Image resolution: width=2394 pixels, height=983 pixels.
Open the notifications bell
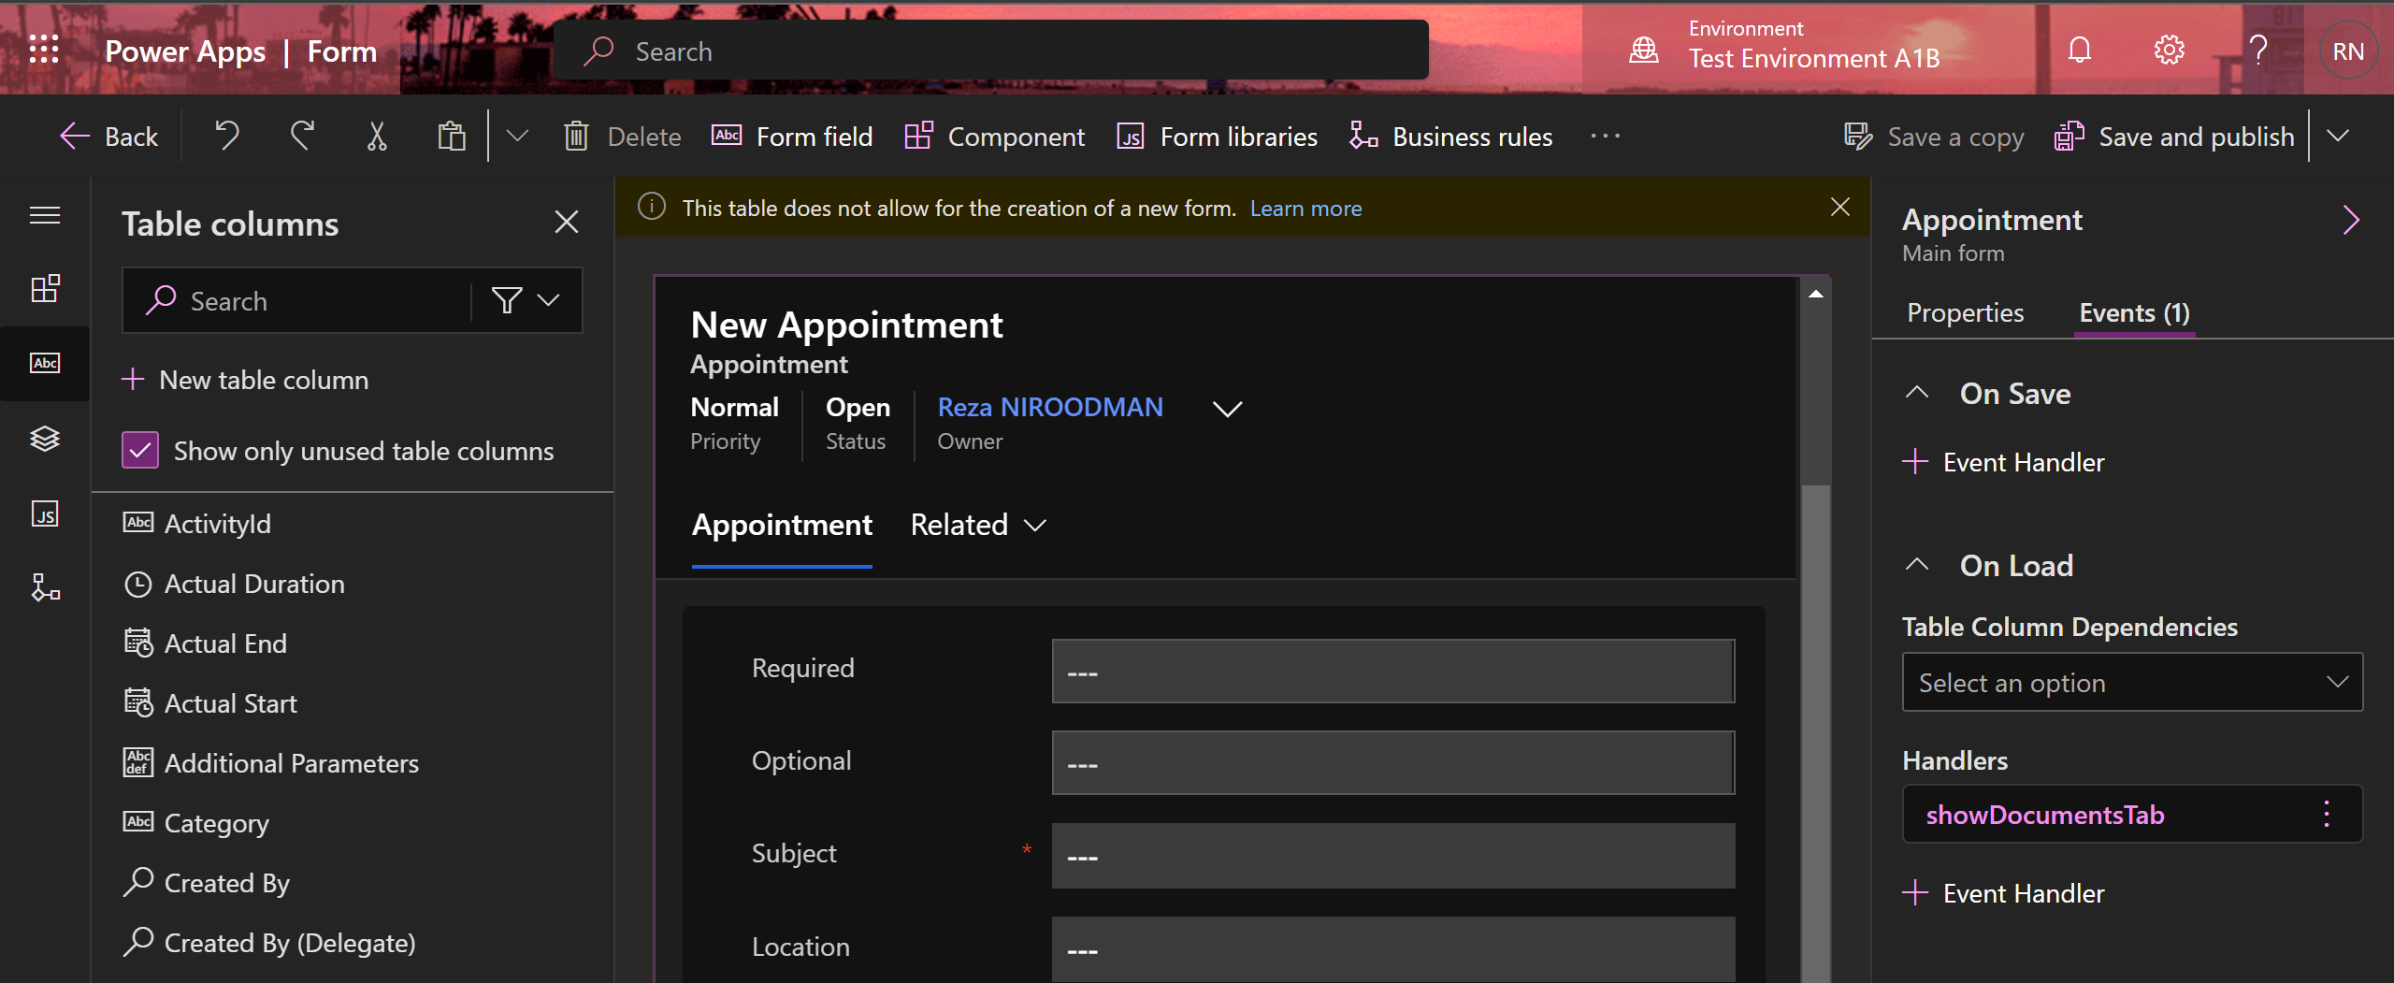pos(2079,51)
